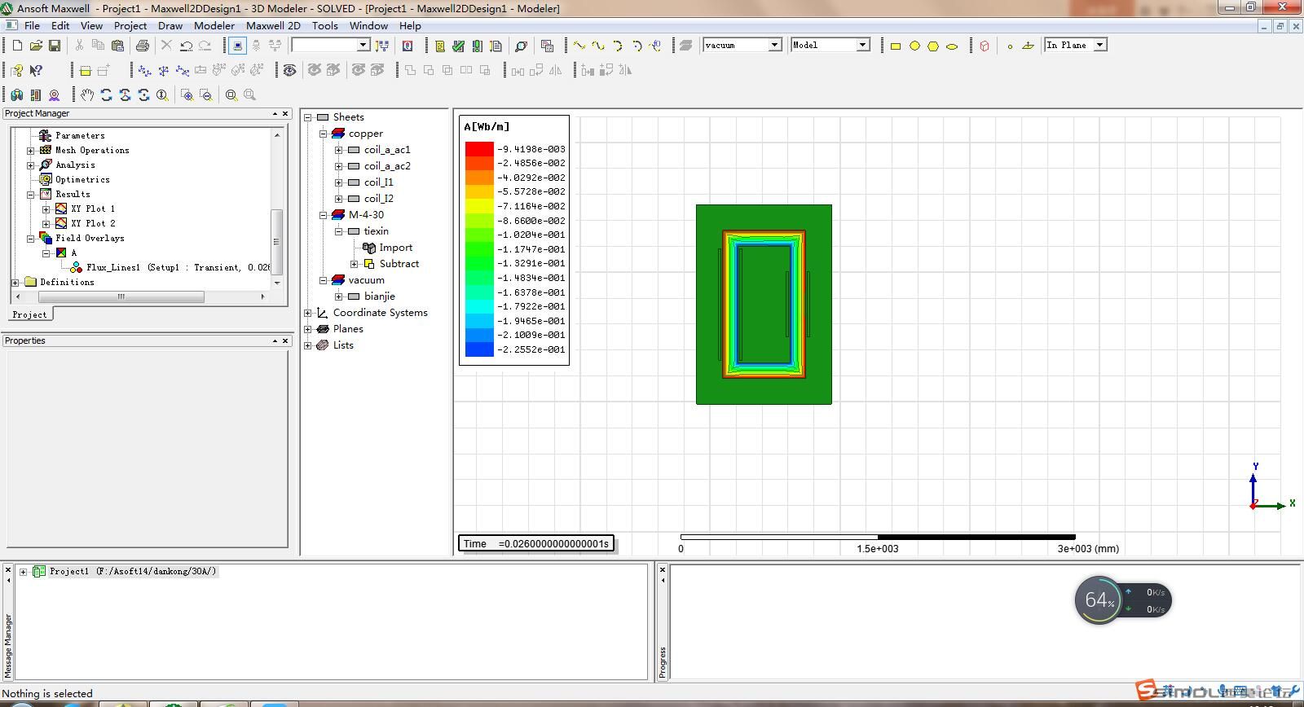Expand the Mesh Operations node
This screenshot has height=707, width=1304.
(x=31, y=151)
